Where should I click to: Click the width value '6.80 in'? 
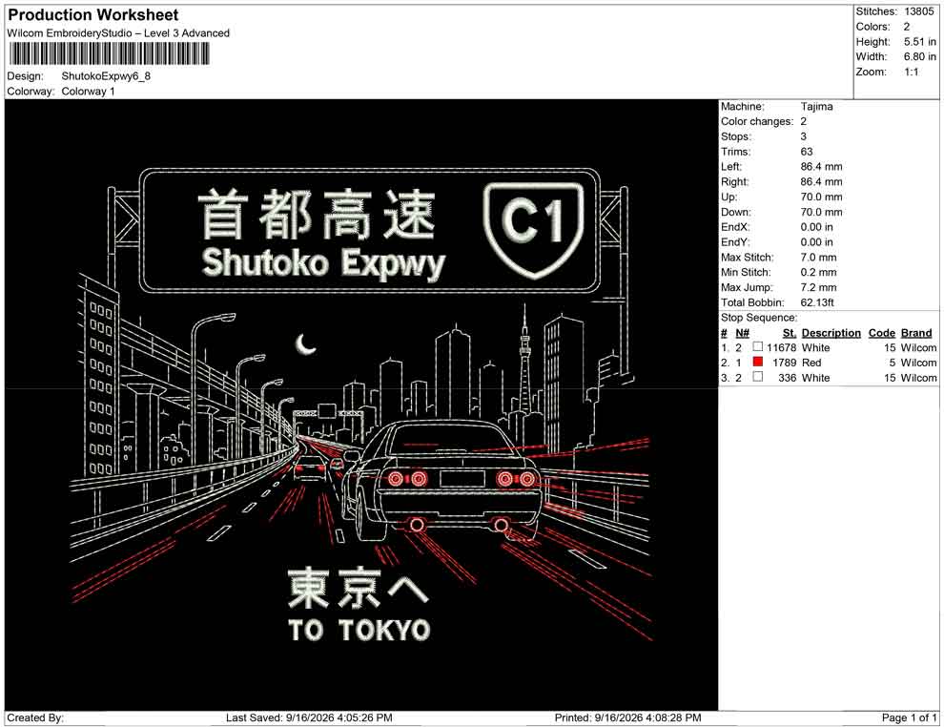pos(920,56)
